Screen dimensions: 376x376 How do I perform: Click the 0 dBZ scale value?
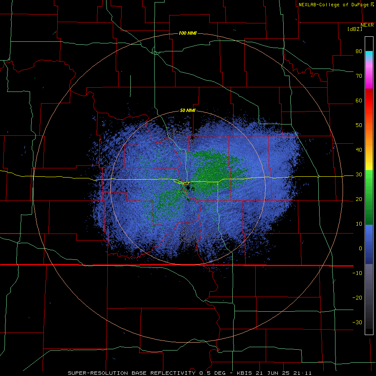(360, 249)
